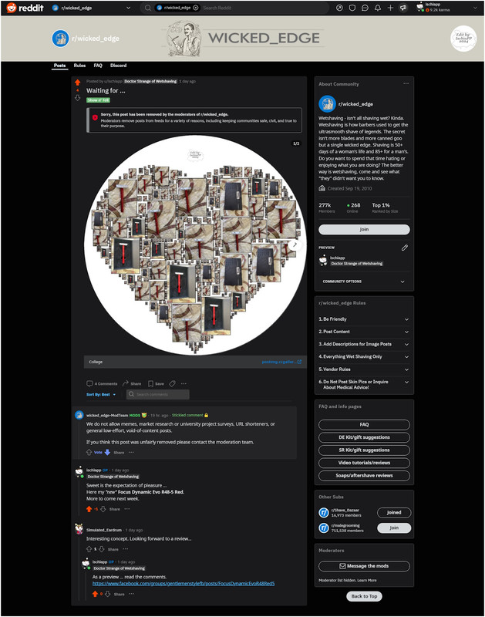Open the chat icon in header
Screen dimensions: 485x617
[x=365, y=8]
